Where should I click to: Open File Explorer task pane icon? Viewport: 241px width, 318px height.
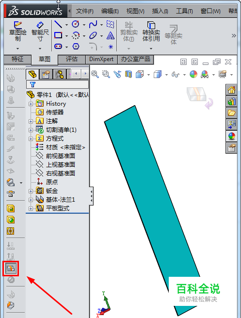coord(231,113)
